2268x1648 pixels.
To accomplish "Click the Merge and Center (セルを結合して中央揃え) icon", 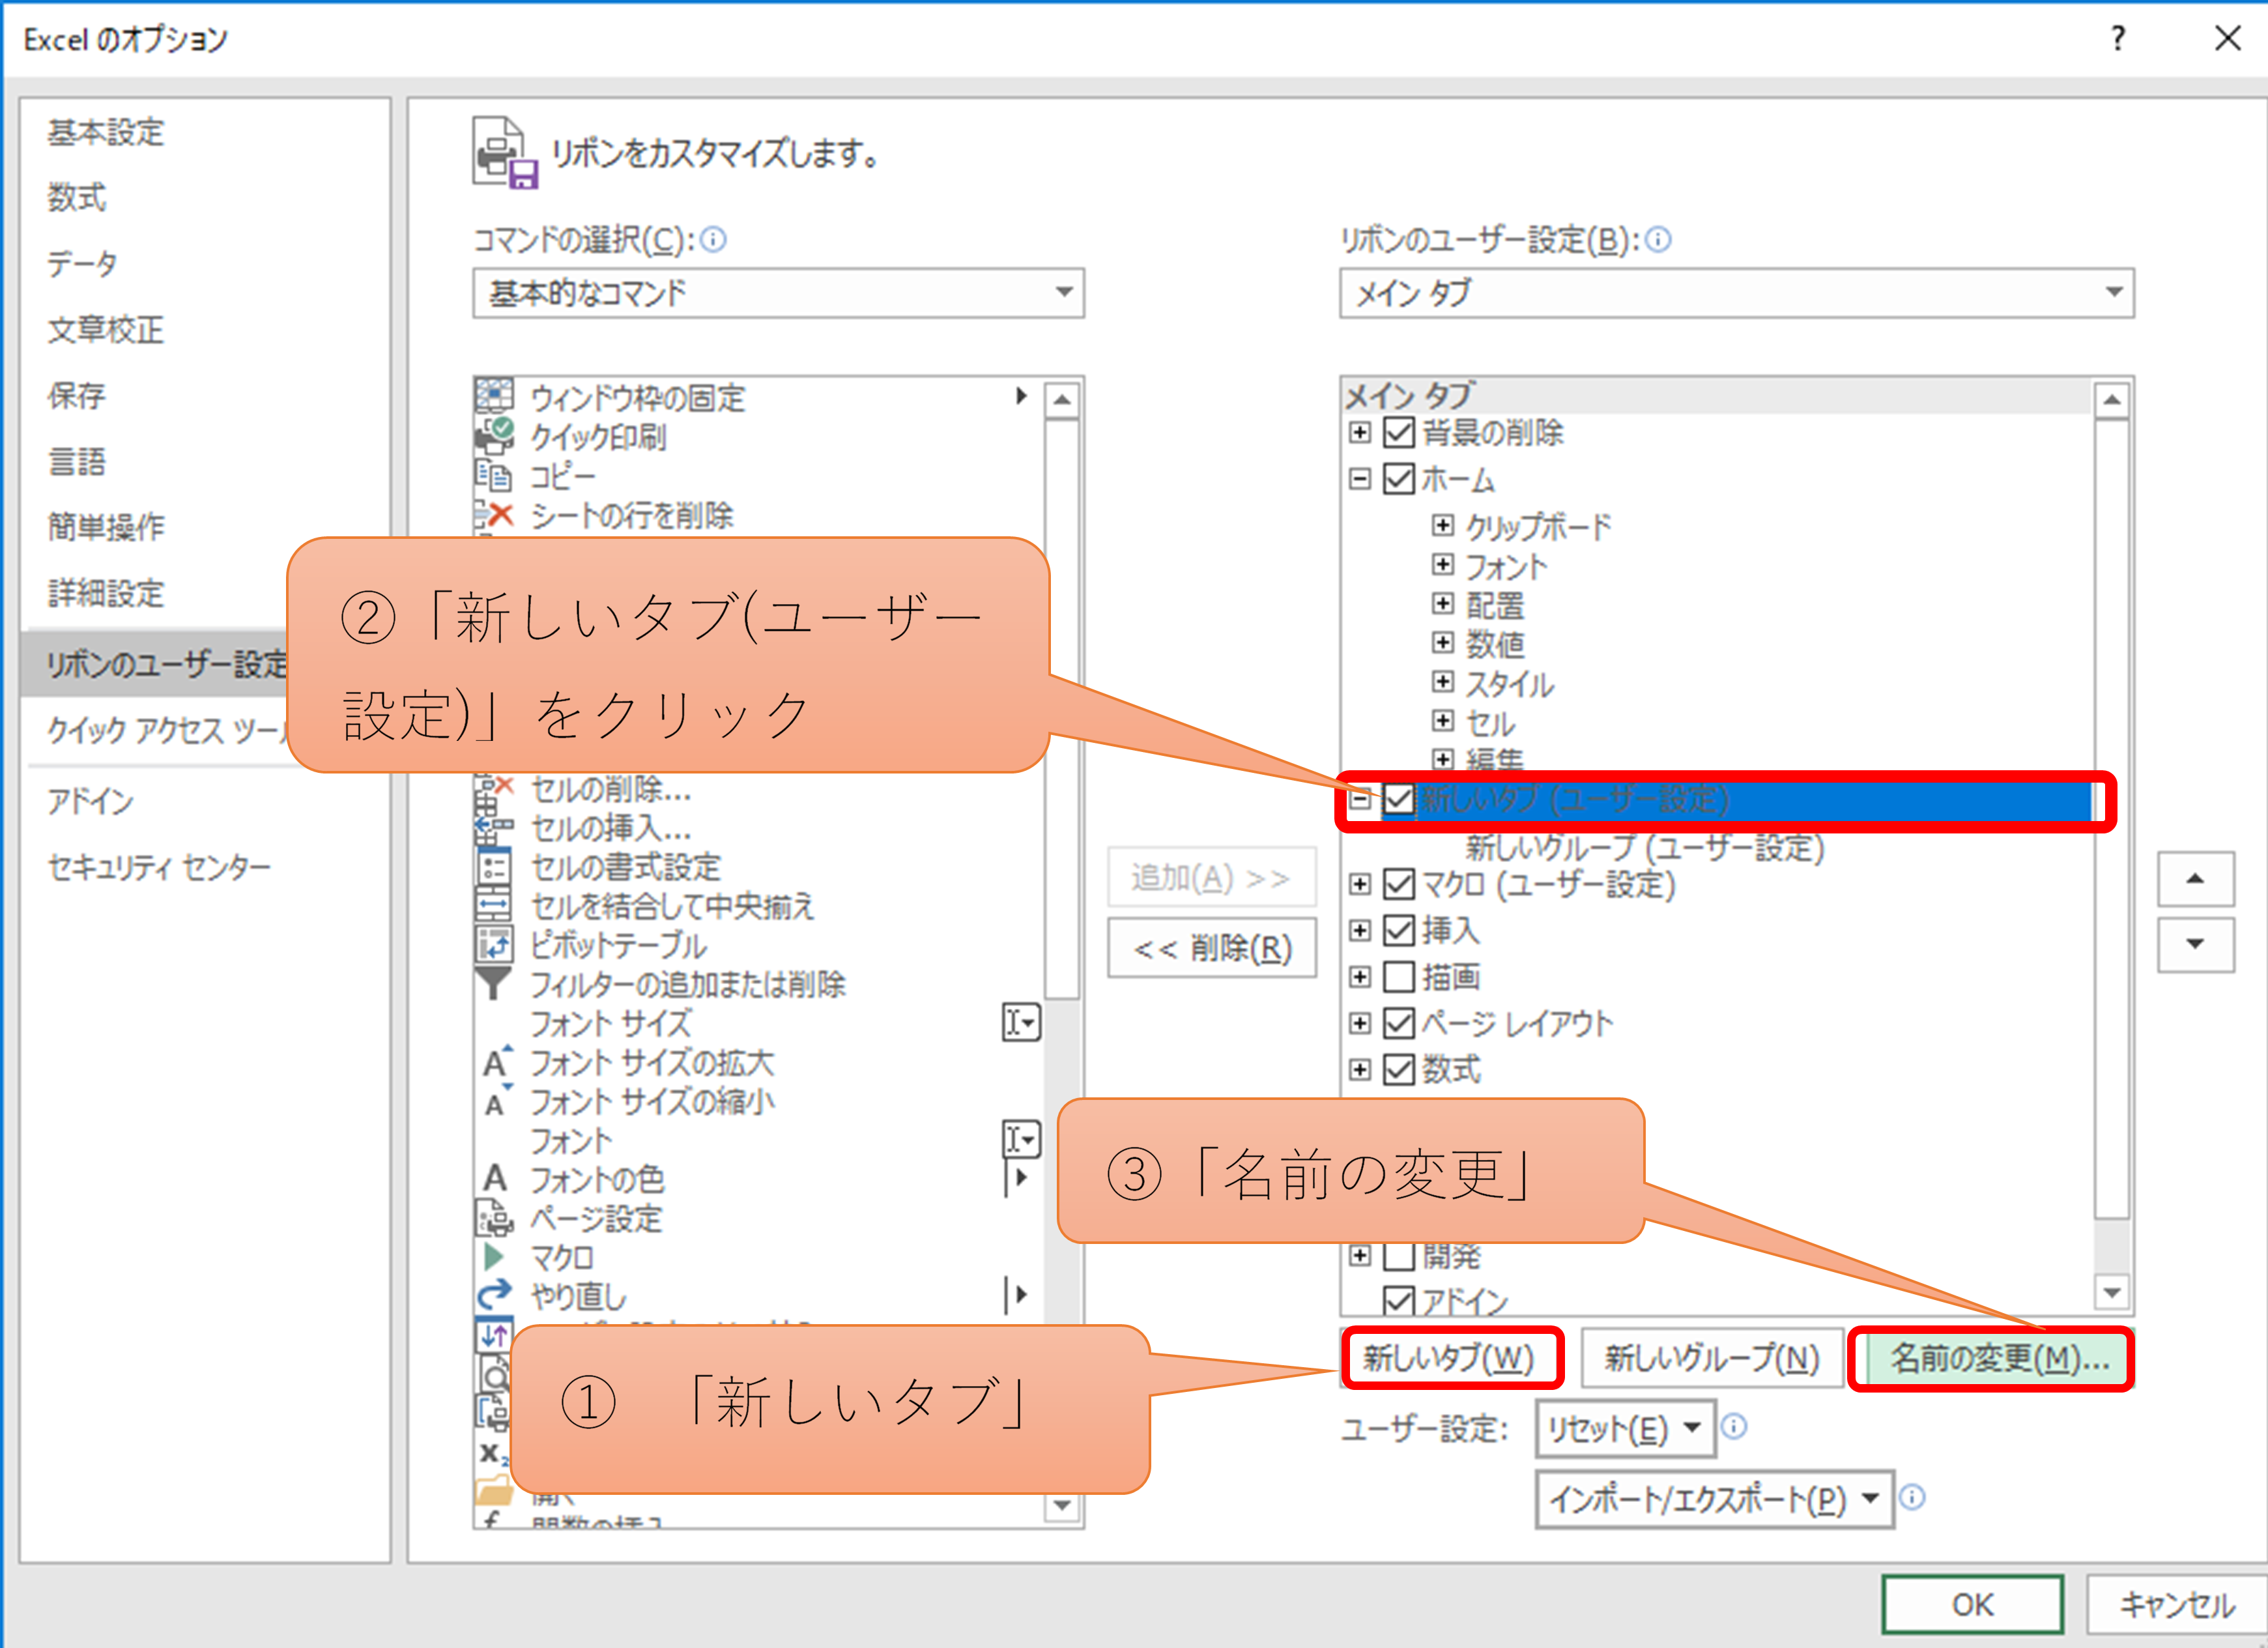I will [x=494, y=905].
